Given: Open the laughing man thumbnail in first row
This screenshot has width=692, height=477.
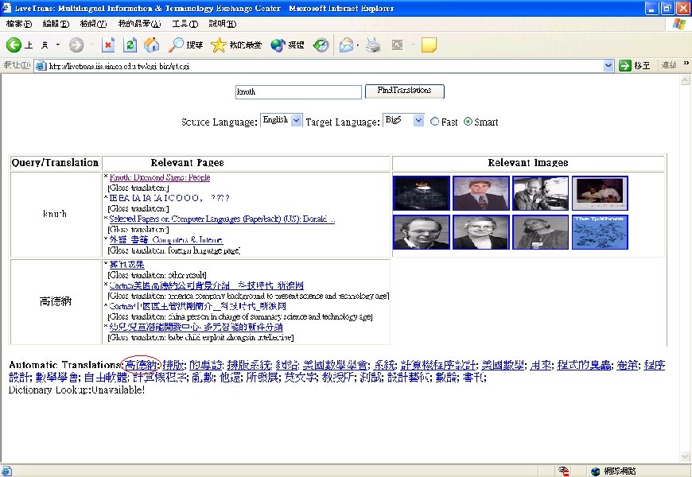Looking at the screenshot, I should [x=541, y=193].
